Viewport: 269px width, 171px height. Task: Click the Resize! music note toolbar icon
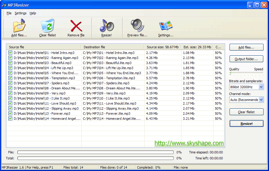coord(106,26)
